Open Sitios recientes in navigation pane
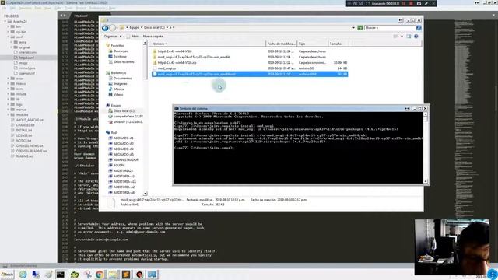 pos(124,62)
